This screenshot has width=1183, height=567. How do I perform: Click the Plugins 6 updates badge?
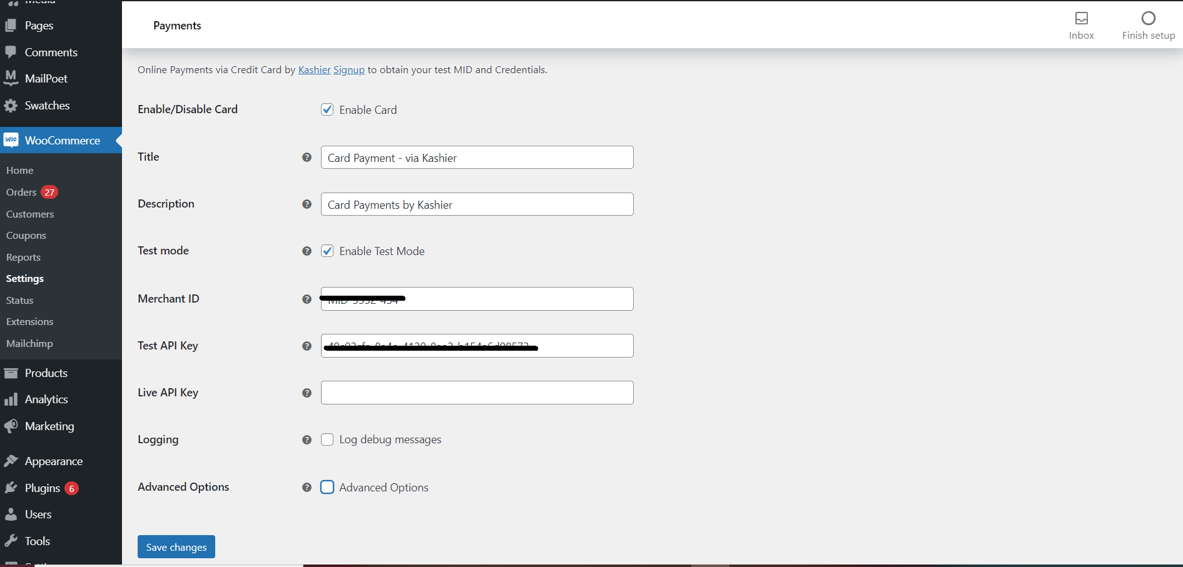71,488
